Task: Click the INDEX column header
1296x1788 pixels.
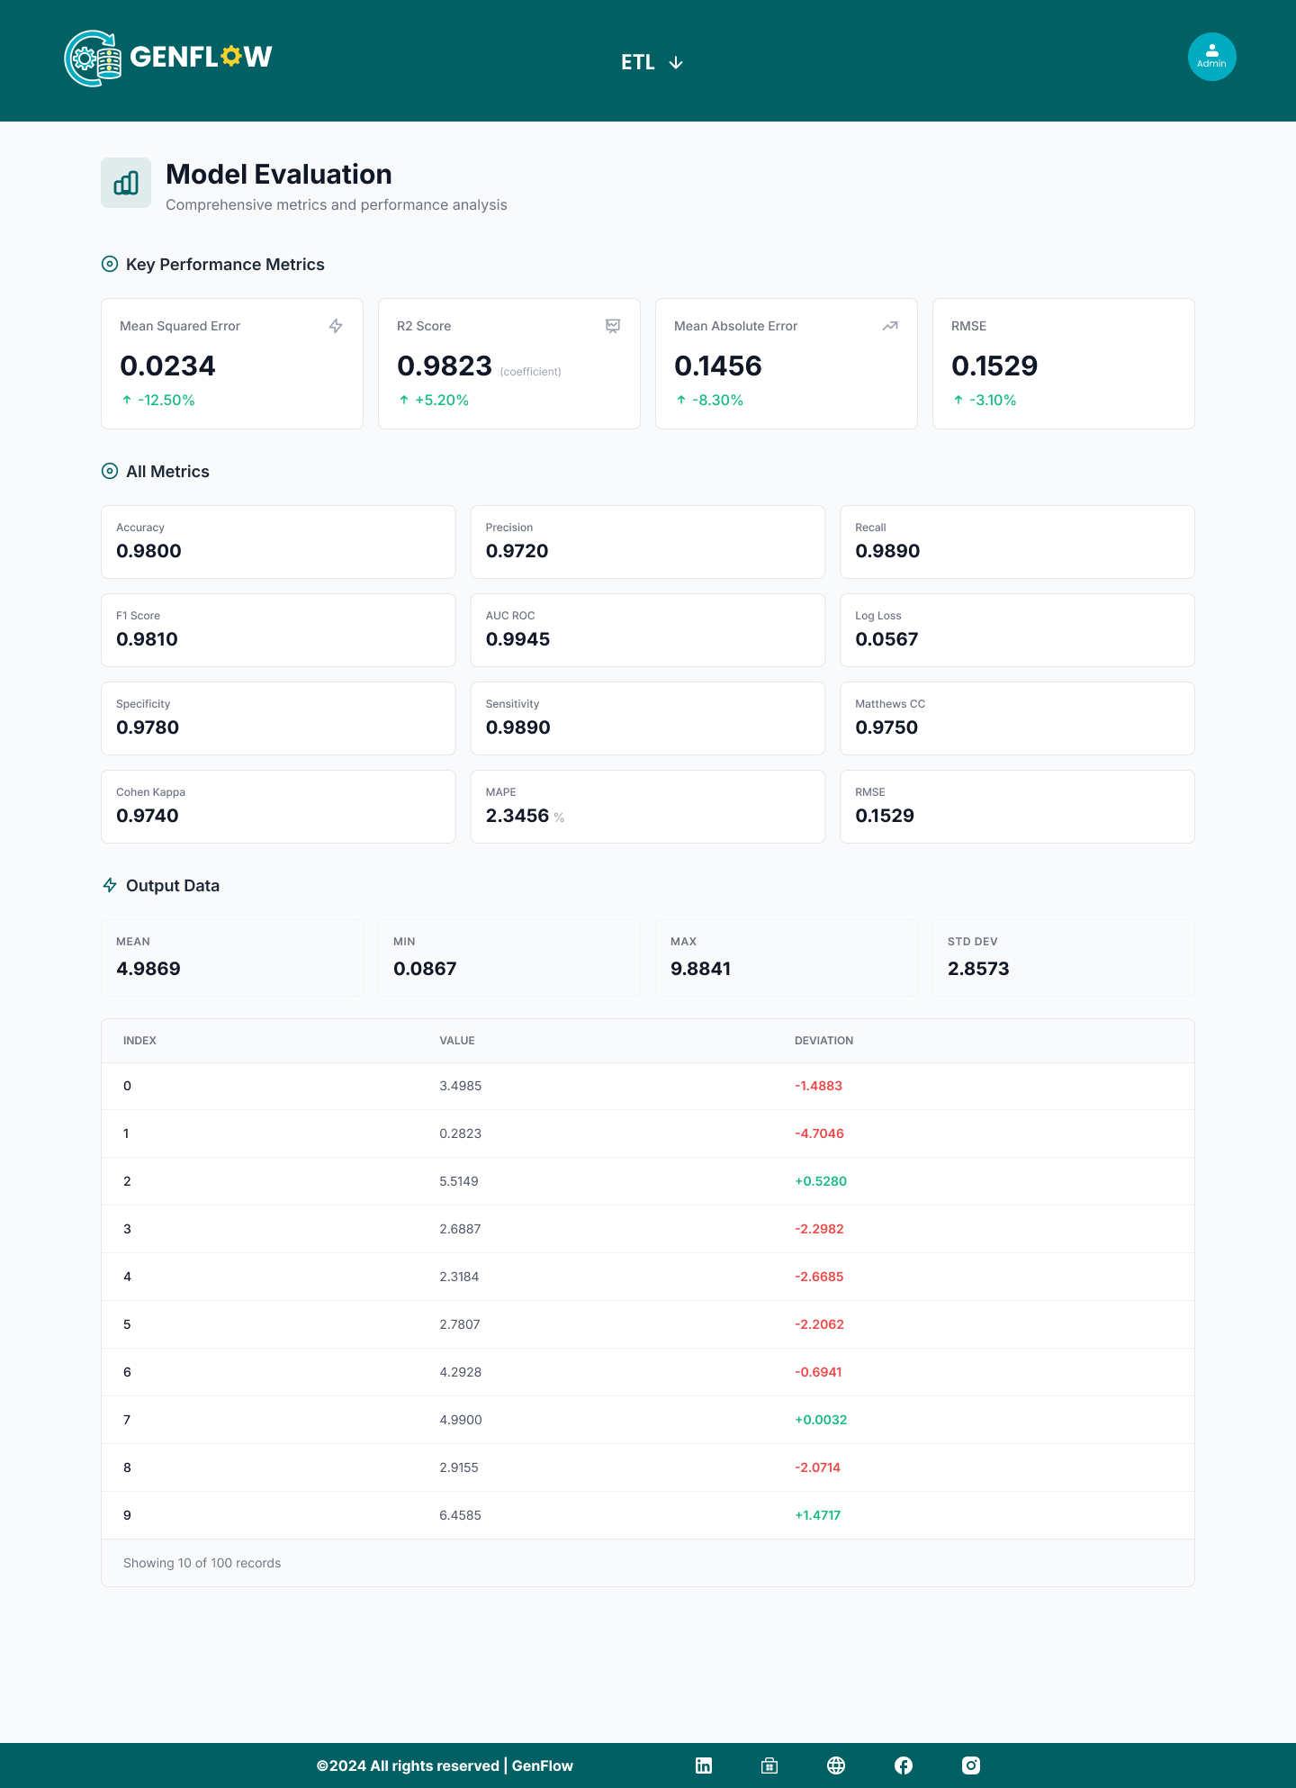Action: (x=139, y=1041)
